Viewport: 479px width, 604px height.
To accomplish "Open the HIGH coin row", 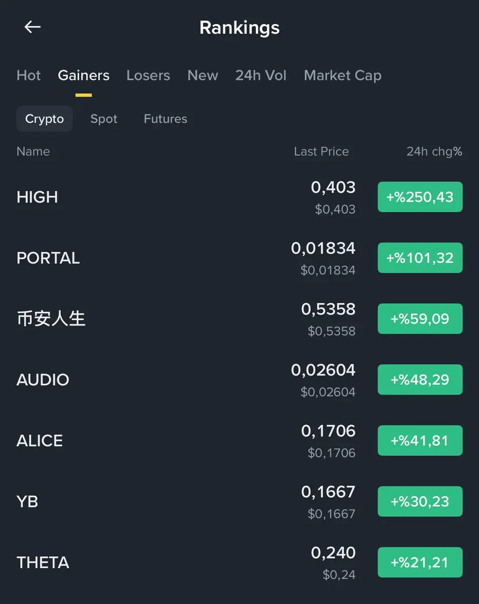I will click(239, 197).
